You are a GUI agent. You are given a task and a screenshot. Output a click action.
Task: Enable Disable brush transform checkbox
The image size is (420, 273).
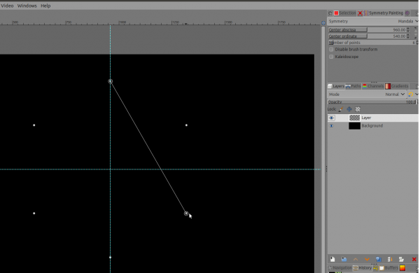click(331, 49)
